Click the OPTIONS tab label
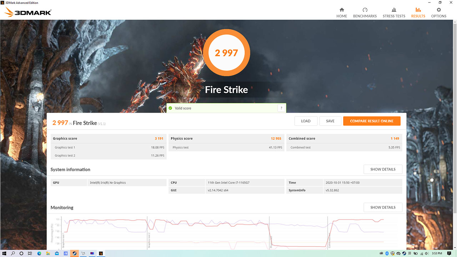The image size is (457, 257). pyautogui.click(x=439, y=16)
